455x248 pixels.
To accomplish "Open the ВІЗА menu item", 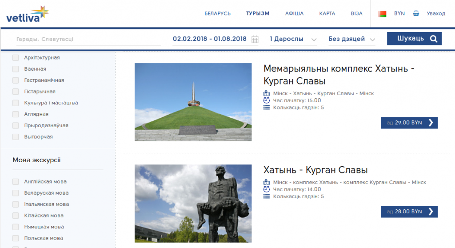I will (357, 14).
